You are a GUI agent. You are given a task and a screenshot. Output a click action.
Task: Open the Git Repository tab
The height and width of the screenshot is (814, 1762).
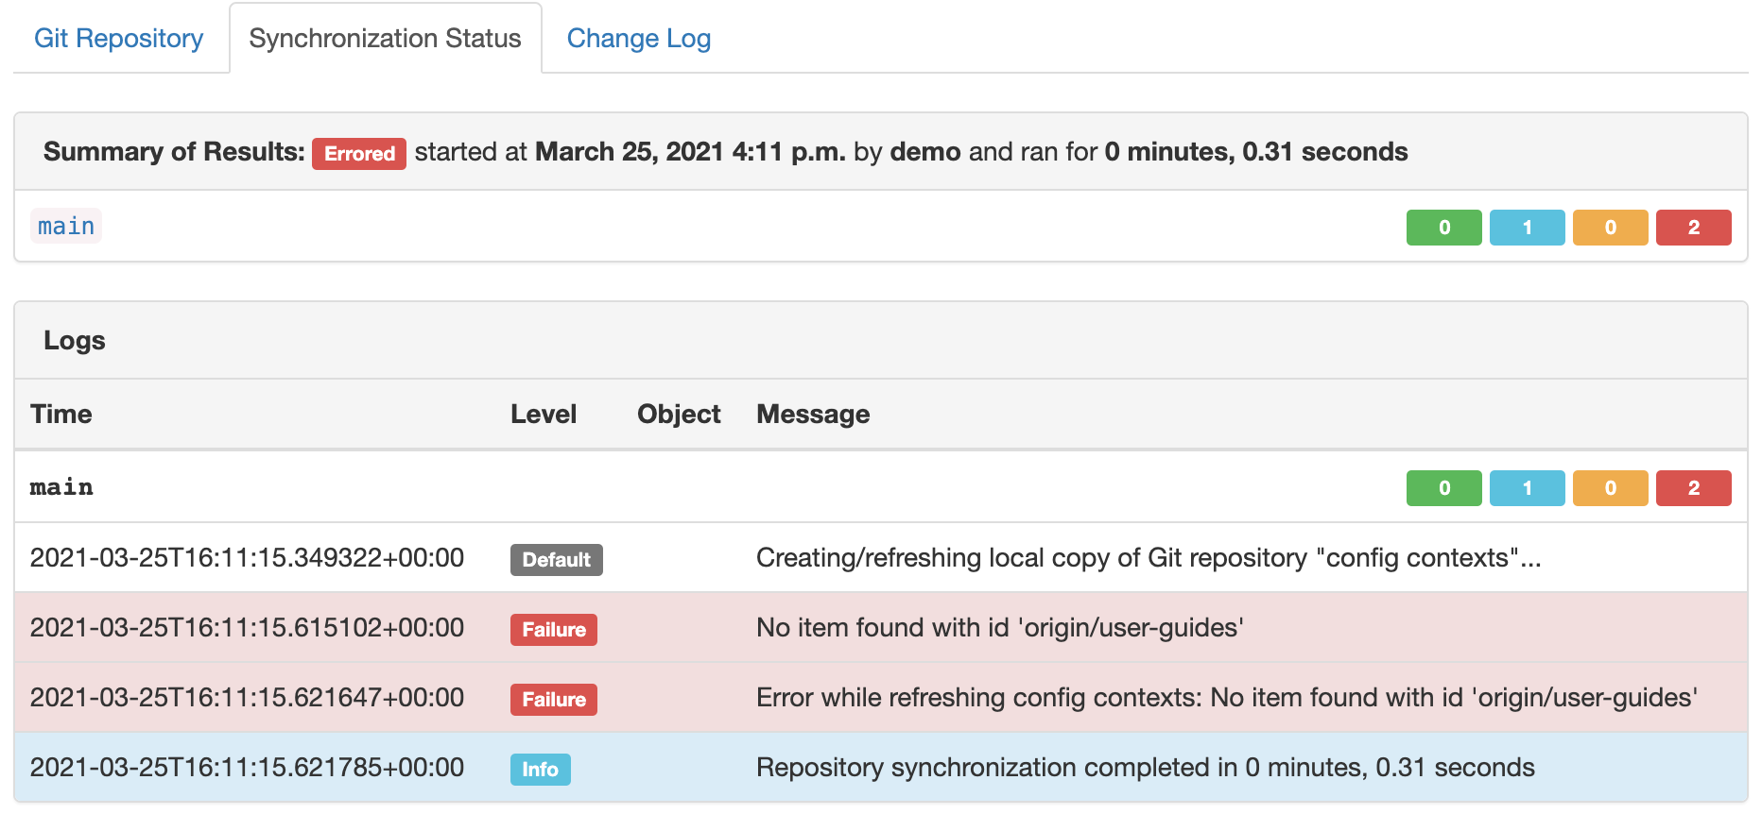[118, 39]
